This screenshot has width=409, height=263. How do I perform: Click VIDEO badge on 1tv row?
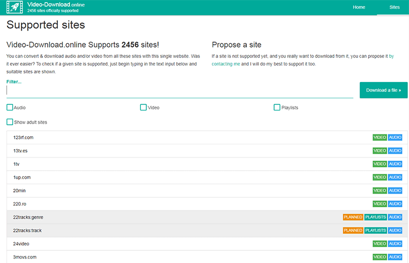pos(380,164)
